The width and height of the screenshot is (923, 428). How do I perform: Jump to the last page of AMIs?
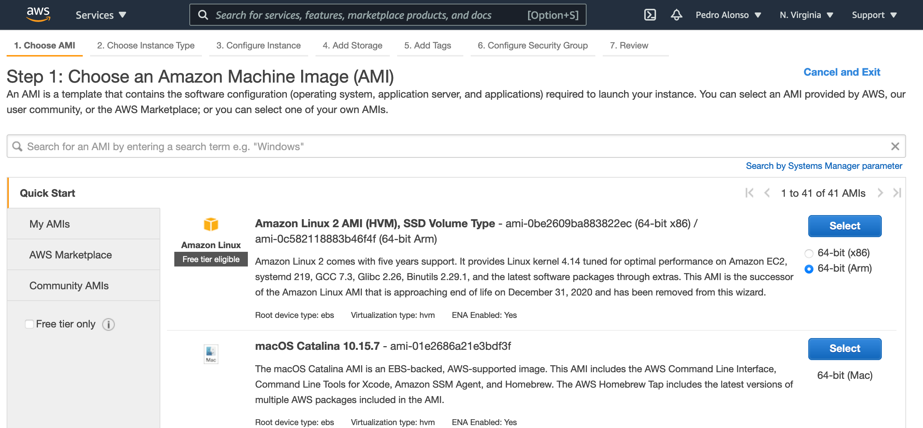point(897,193)
